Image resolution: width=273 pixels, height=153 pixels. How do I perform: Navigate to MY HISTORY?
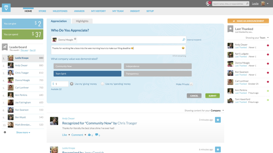(98, 11)
